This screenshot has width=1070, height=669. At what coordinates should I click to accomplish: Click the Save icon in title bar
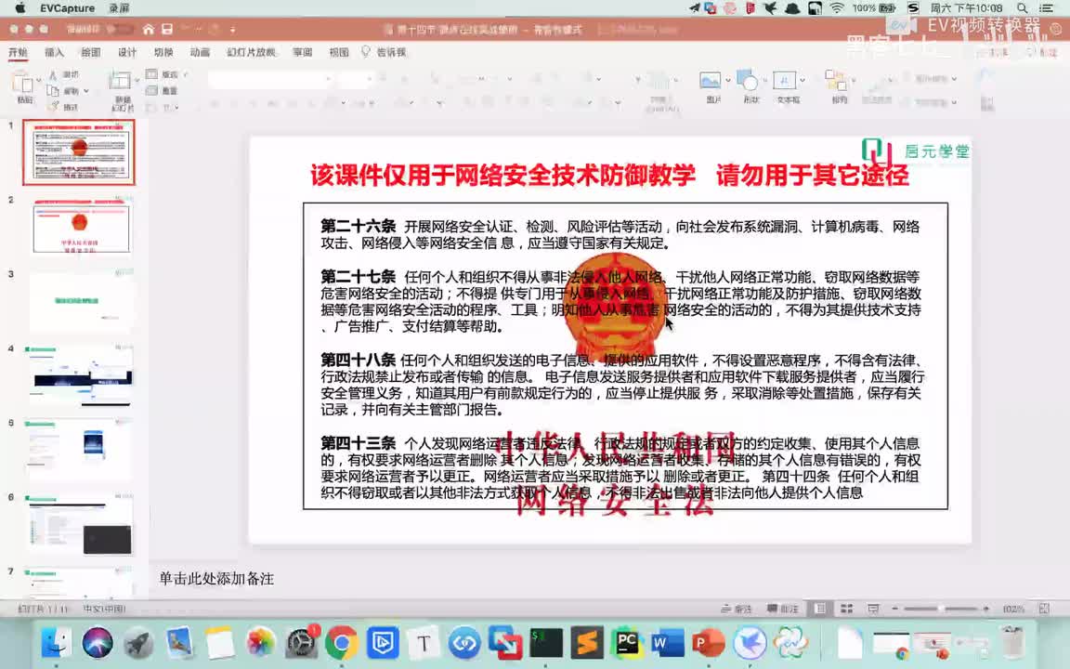pyautogui.click(x=167, y=30)
